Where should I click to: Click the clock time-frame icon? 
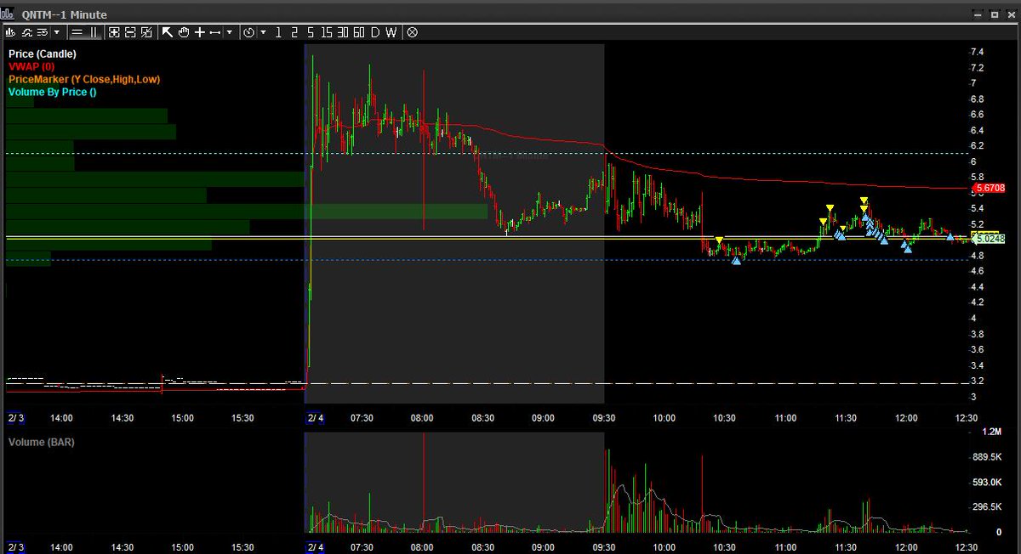248,32
